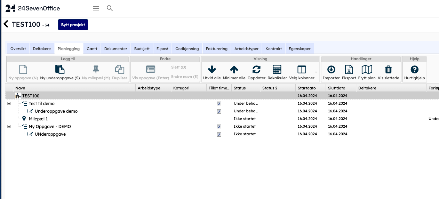This screenshot has height=199, width=439.
Task: Click the Rekalkuler calculator icon
Action: (x=277, y=70)
